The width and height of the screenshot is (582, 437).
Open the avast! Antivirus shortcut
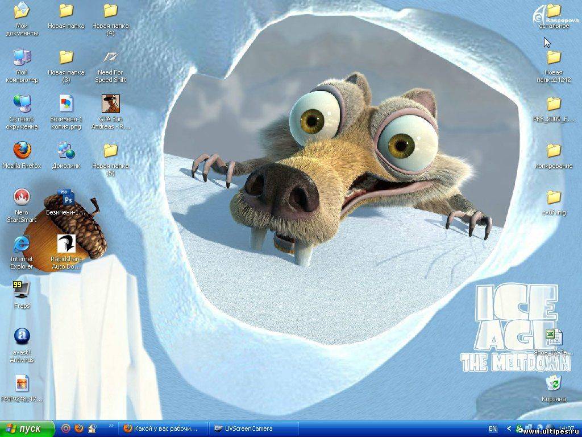tap(22, 336)
